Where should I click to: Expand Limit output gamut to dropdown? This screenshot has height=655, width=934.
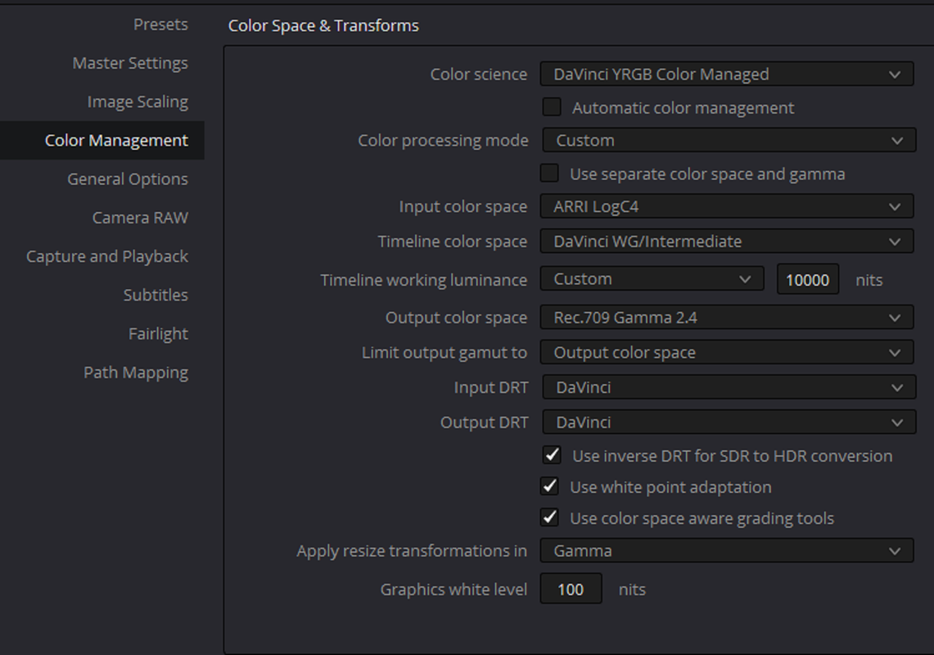727,352
